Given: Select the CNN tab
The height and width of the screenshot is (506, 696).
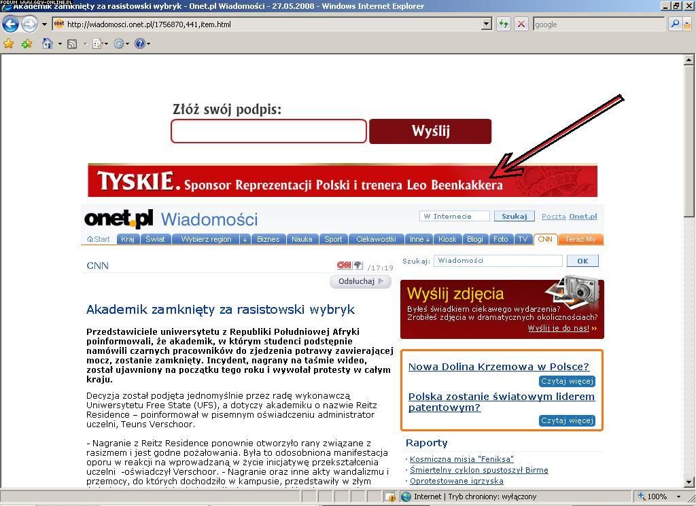Looking at the screenshot, I should (545, 239).
